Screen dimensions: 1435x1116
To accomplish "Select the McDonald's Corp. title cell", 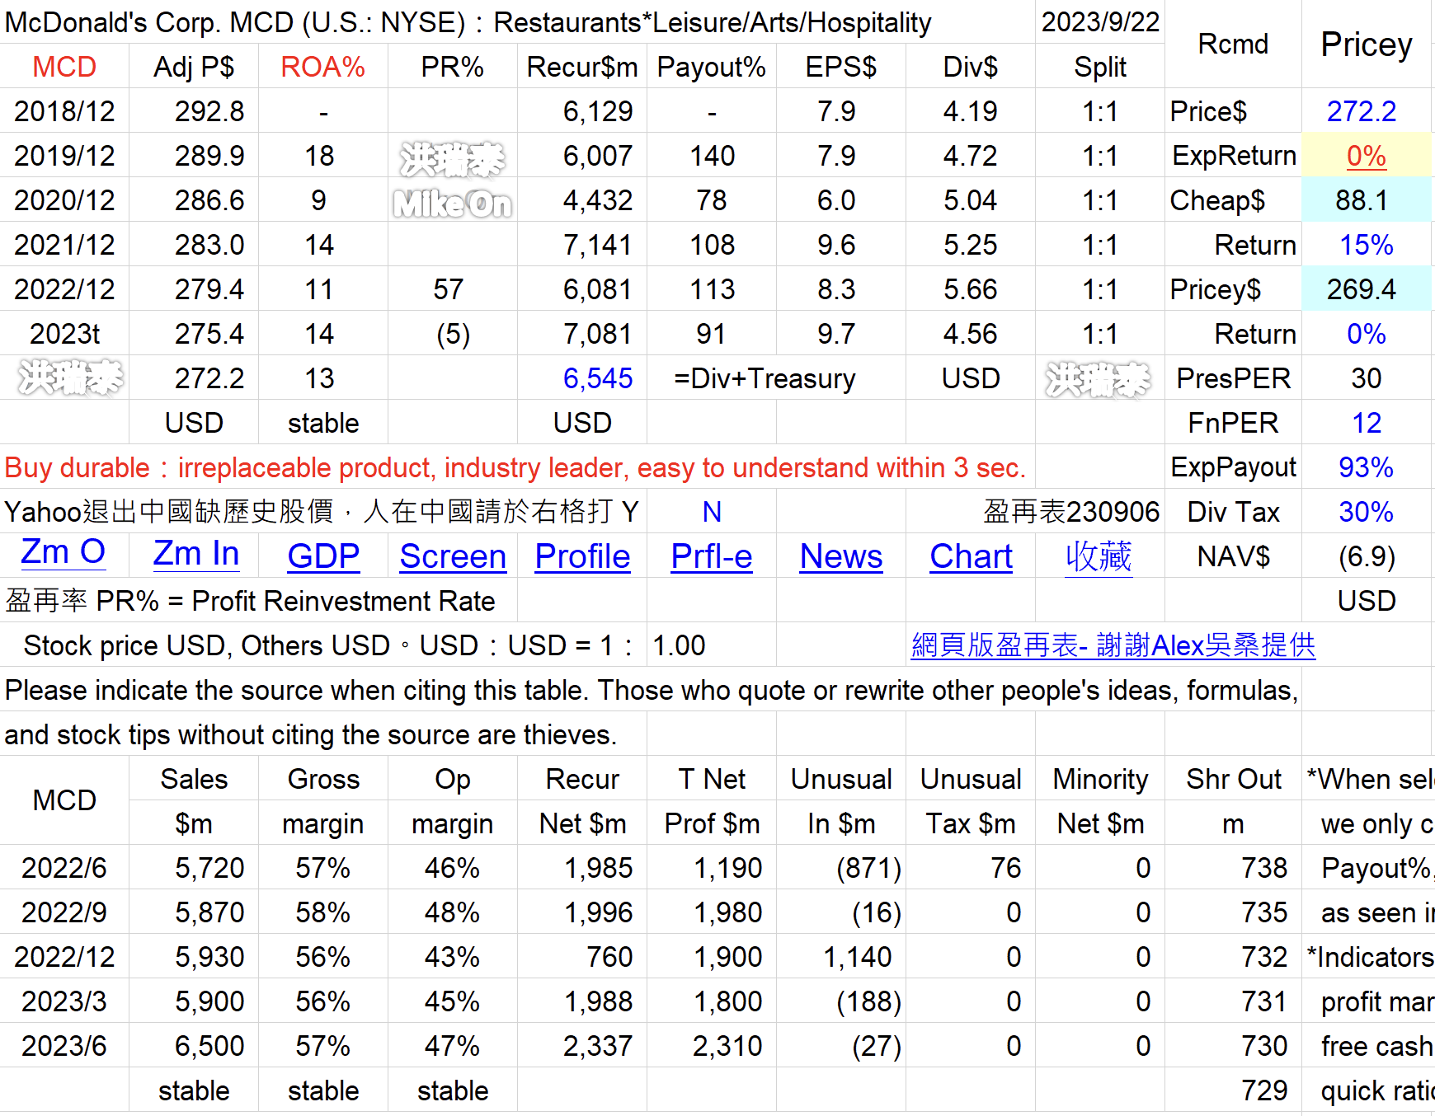I will pos(468,22).
